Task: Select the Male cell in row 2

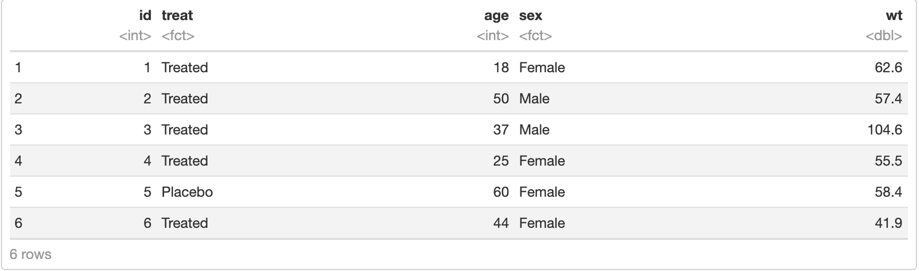Action: 534,98
